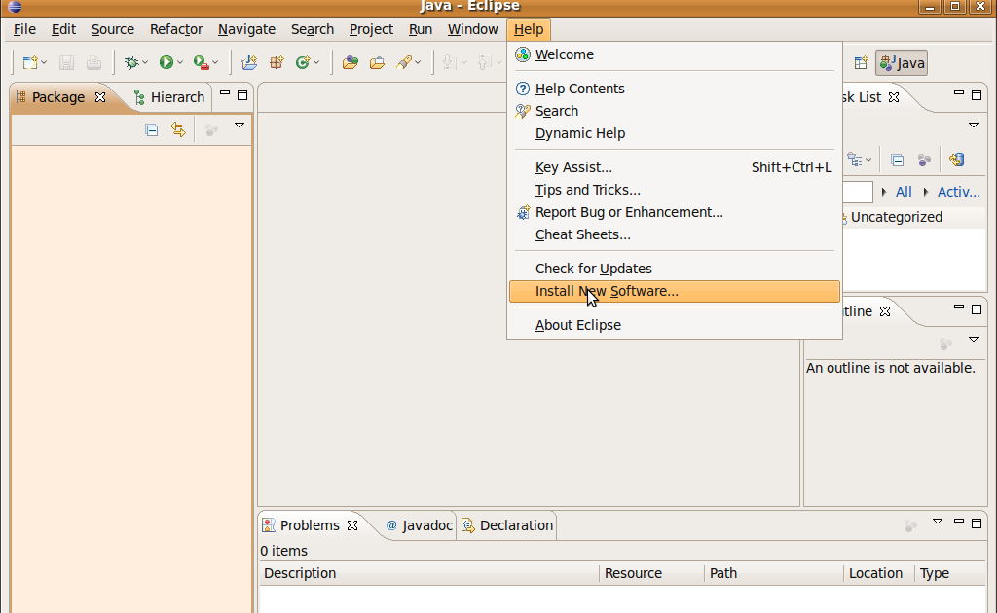Image resolution: width=997 pixels, height=613 pixels.
Task: Open the Run dropdown arrow
Action: coord(180,62)
